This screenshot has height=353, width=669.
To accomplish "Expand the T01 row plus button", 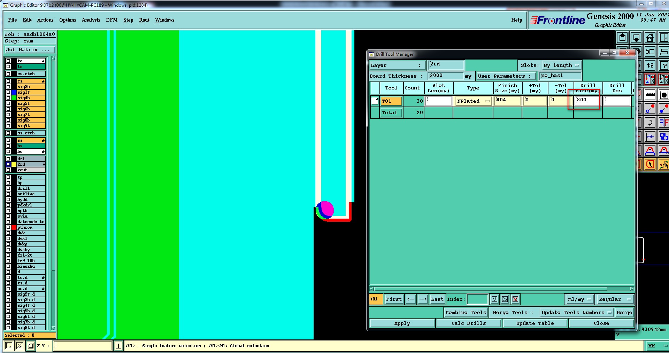I will 375,101.
